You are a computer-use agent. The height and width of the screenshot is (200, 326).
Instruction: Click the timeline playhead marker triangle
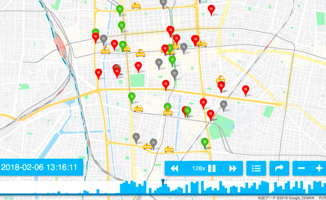[x=163, y=182]
